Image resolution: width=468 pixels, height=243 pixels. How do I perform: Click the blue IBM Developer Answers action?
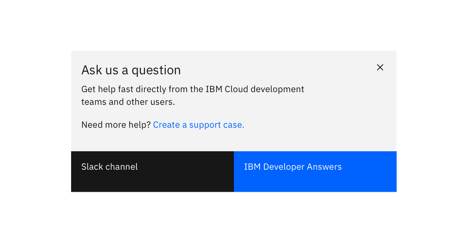click(x=316, y=171)
